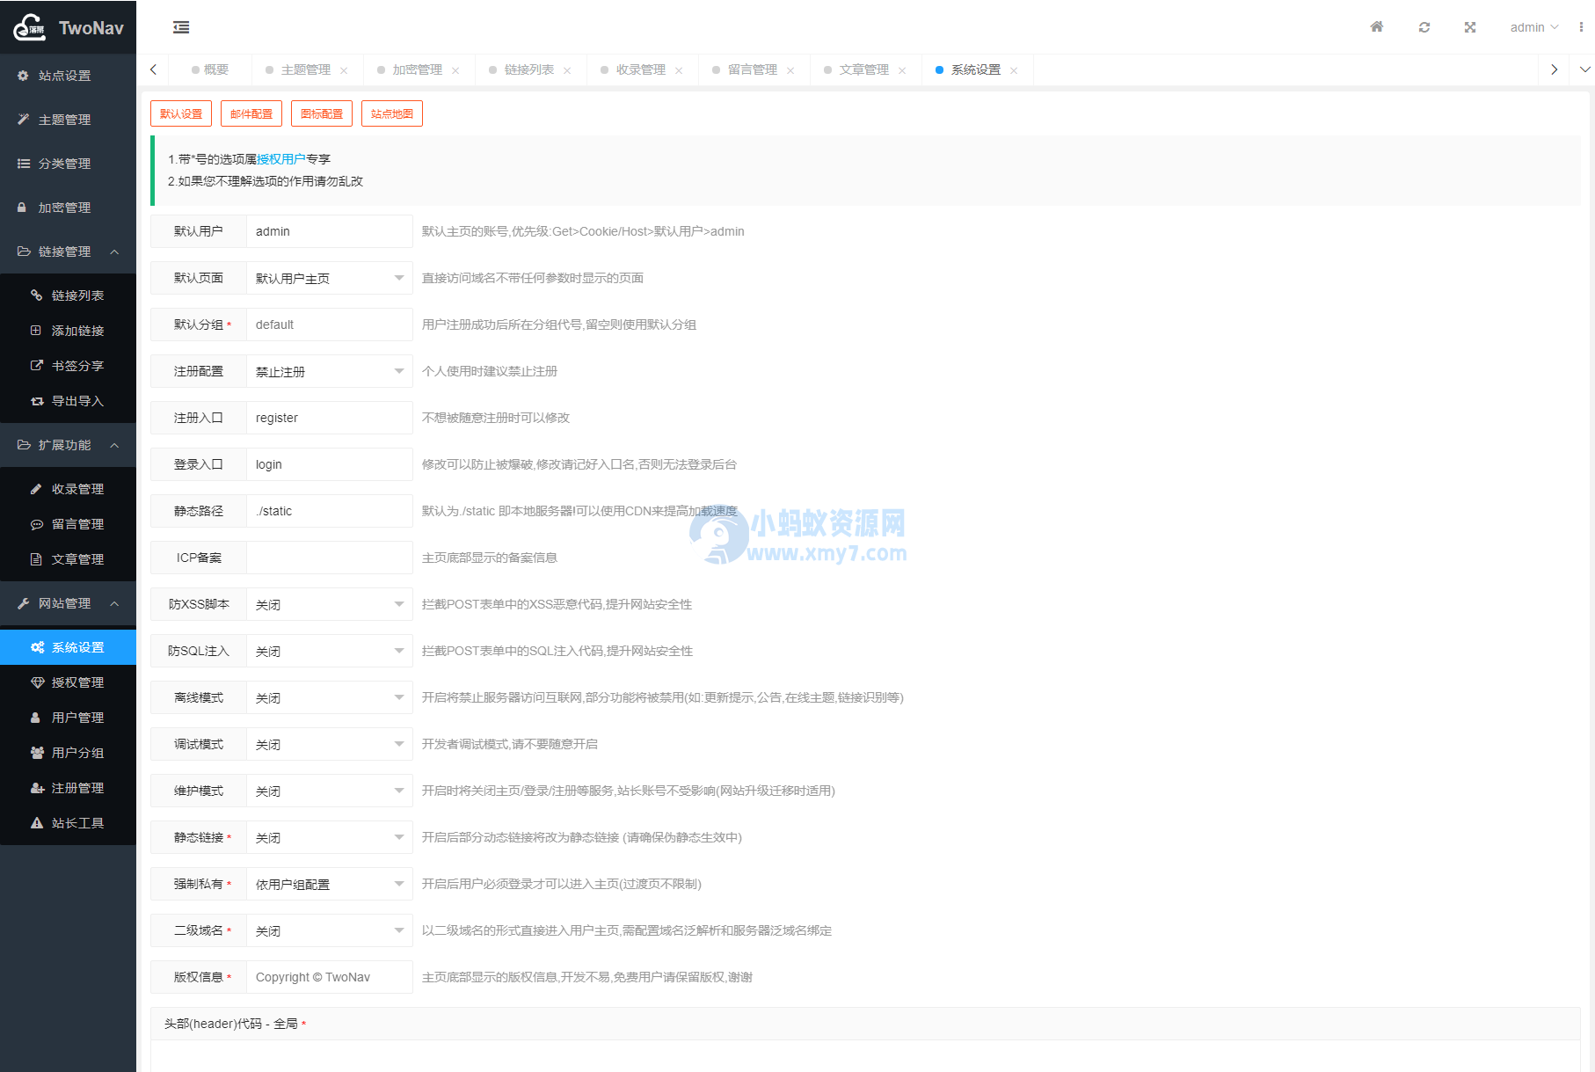The height and width of the screenshot is (1072, 1595).
Task: Open the 调试模式 dropdown
Action: point(330,744)
